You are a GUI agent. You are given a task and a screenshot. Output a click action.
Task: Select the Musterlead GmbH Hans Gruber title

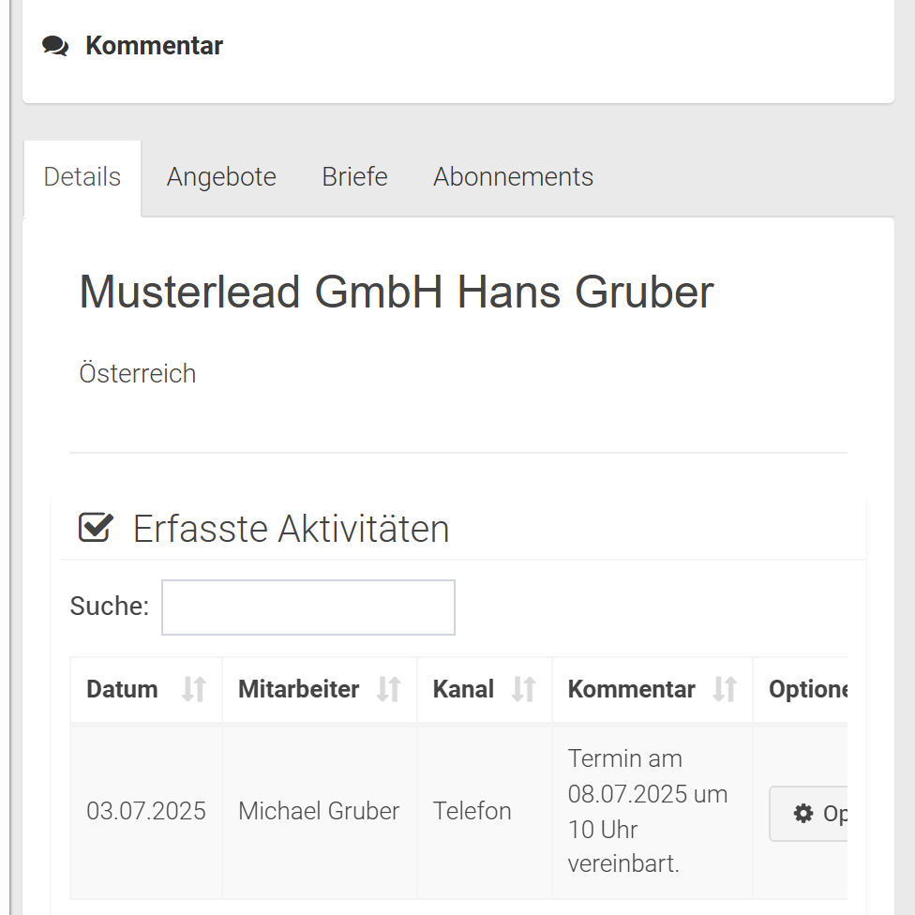[397, 292]
